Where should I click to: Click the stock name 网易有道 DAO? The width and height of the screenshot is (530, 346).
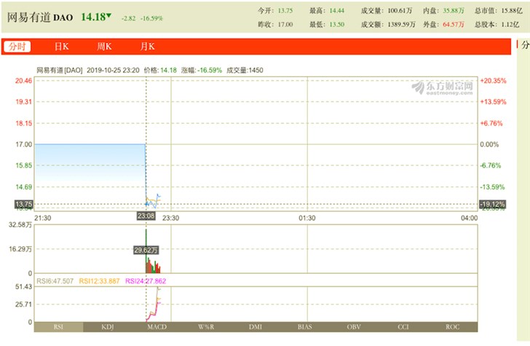click(40, 17)
